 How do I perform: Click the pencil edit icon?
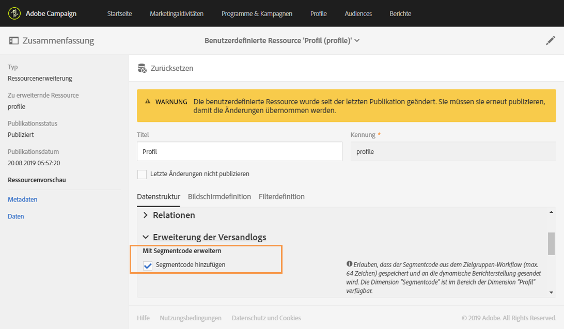[x=551, y=41]
